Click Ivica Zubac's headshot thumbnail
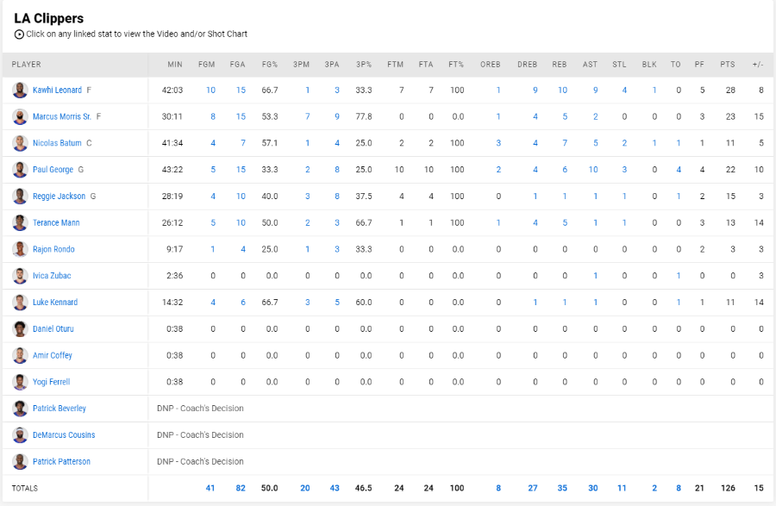 pos(20,276)
